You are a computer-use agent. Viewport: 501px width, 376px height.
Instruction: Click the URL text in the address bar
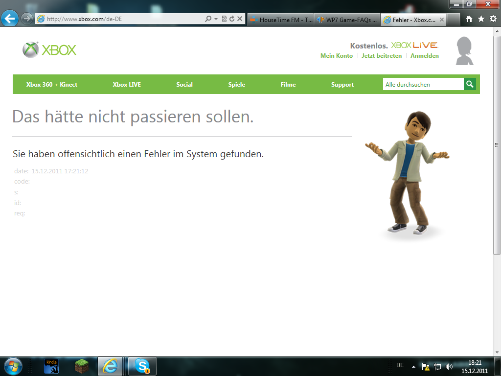point(84,19)
